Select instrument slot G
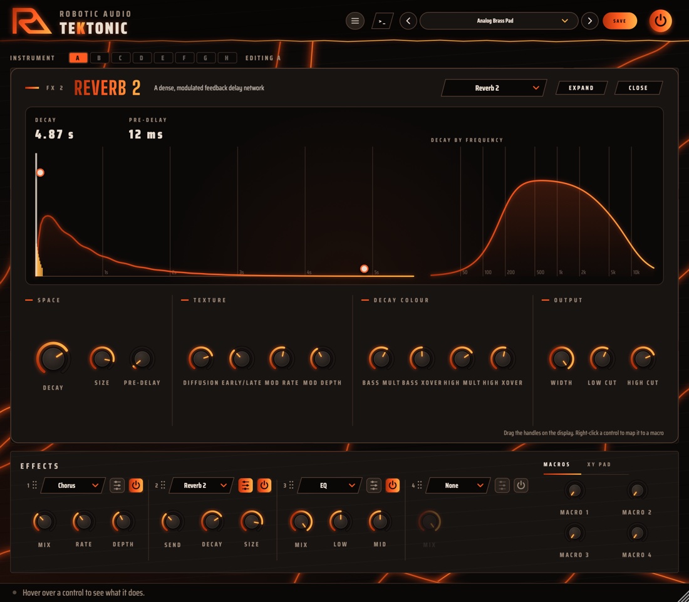 click(x=205, y=58)
